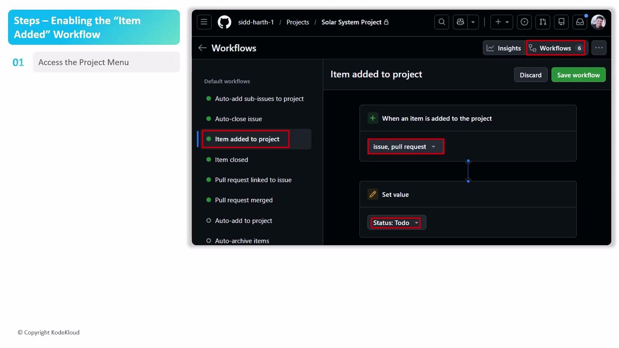Click the lock icon next to project name
Screen dimensions: 619x348
click(386, 22)
